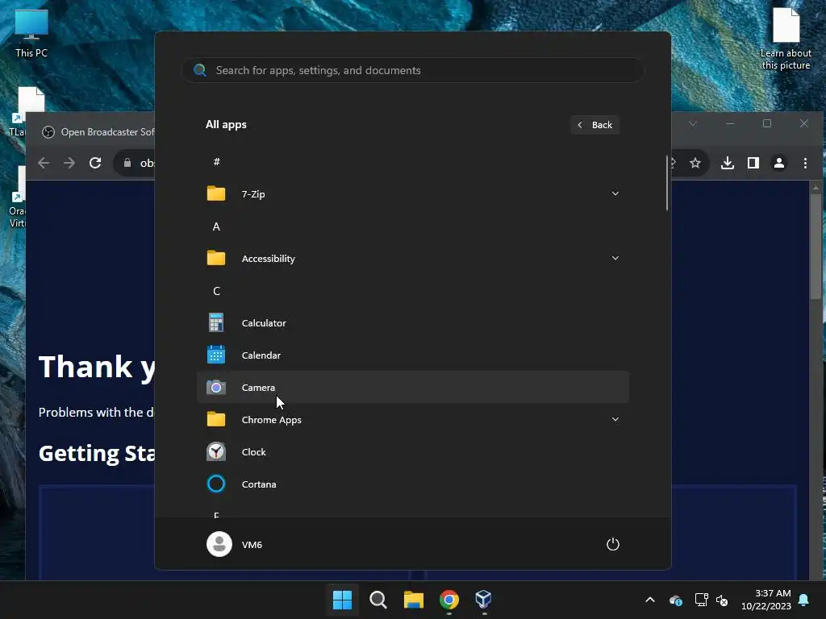Launch the Camera app
This screenshot has height=619, width=826.
coord(412,387)
